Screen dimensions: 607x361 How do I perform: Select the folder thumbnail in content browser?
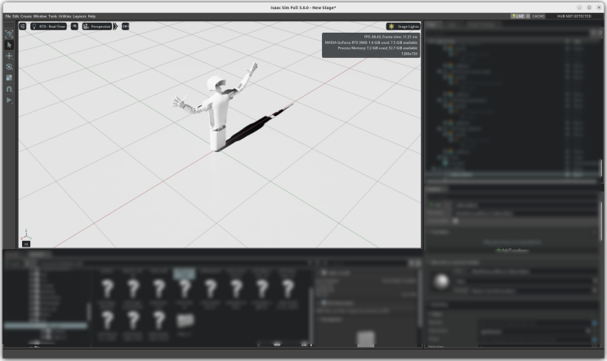(x=185, y=320)
